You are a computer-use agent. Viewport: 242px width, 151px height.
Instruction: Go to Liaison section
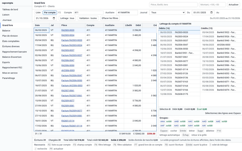(x=6, y=14)
